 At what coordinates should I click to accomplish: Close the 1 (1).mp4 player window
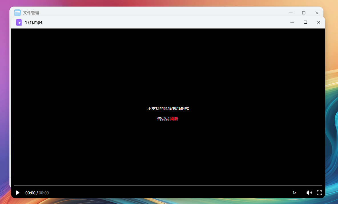click(319, 22)
